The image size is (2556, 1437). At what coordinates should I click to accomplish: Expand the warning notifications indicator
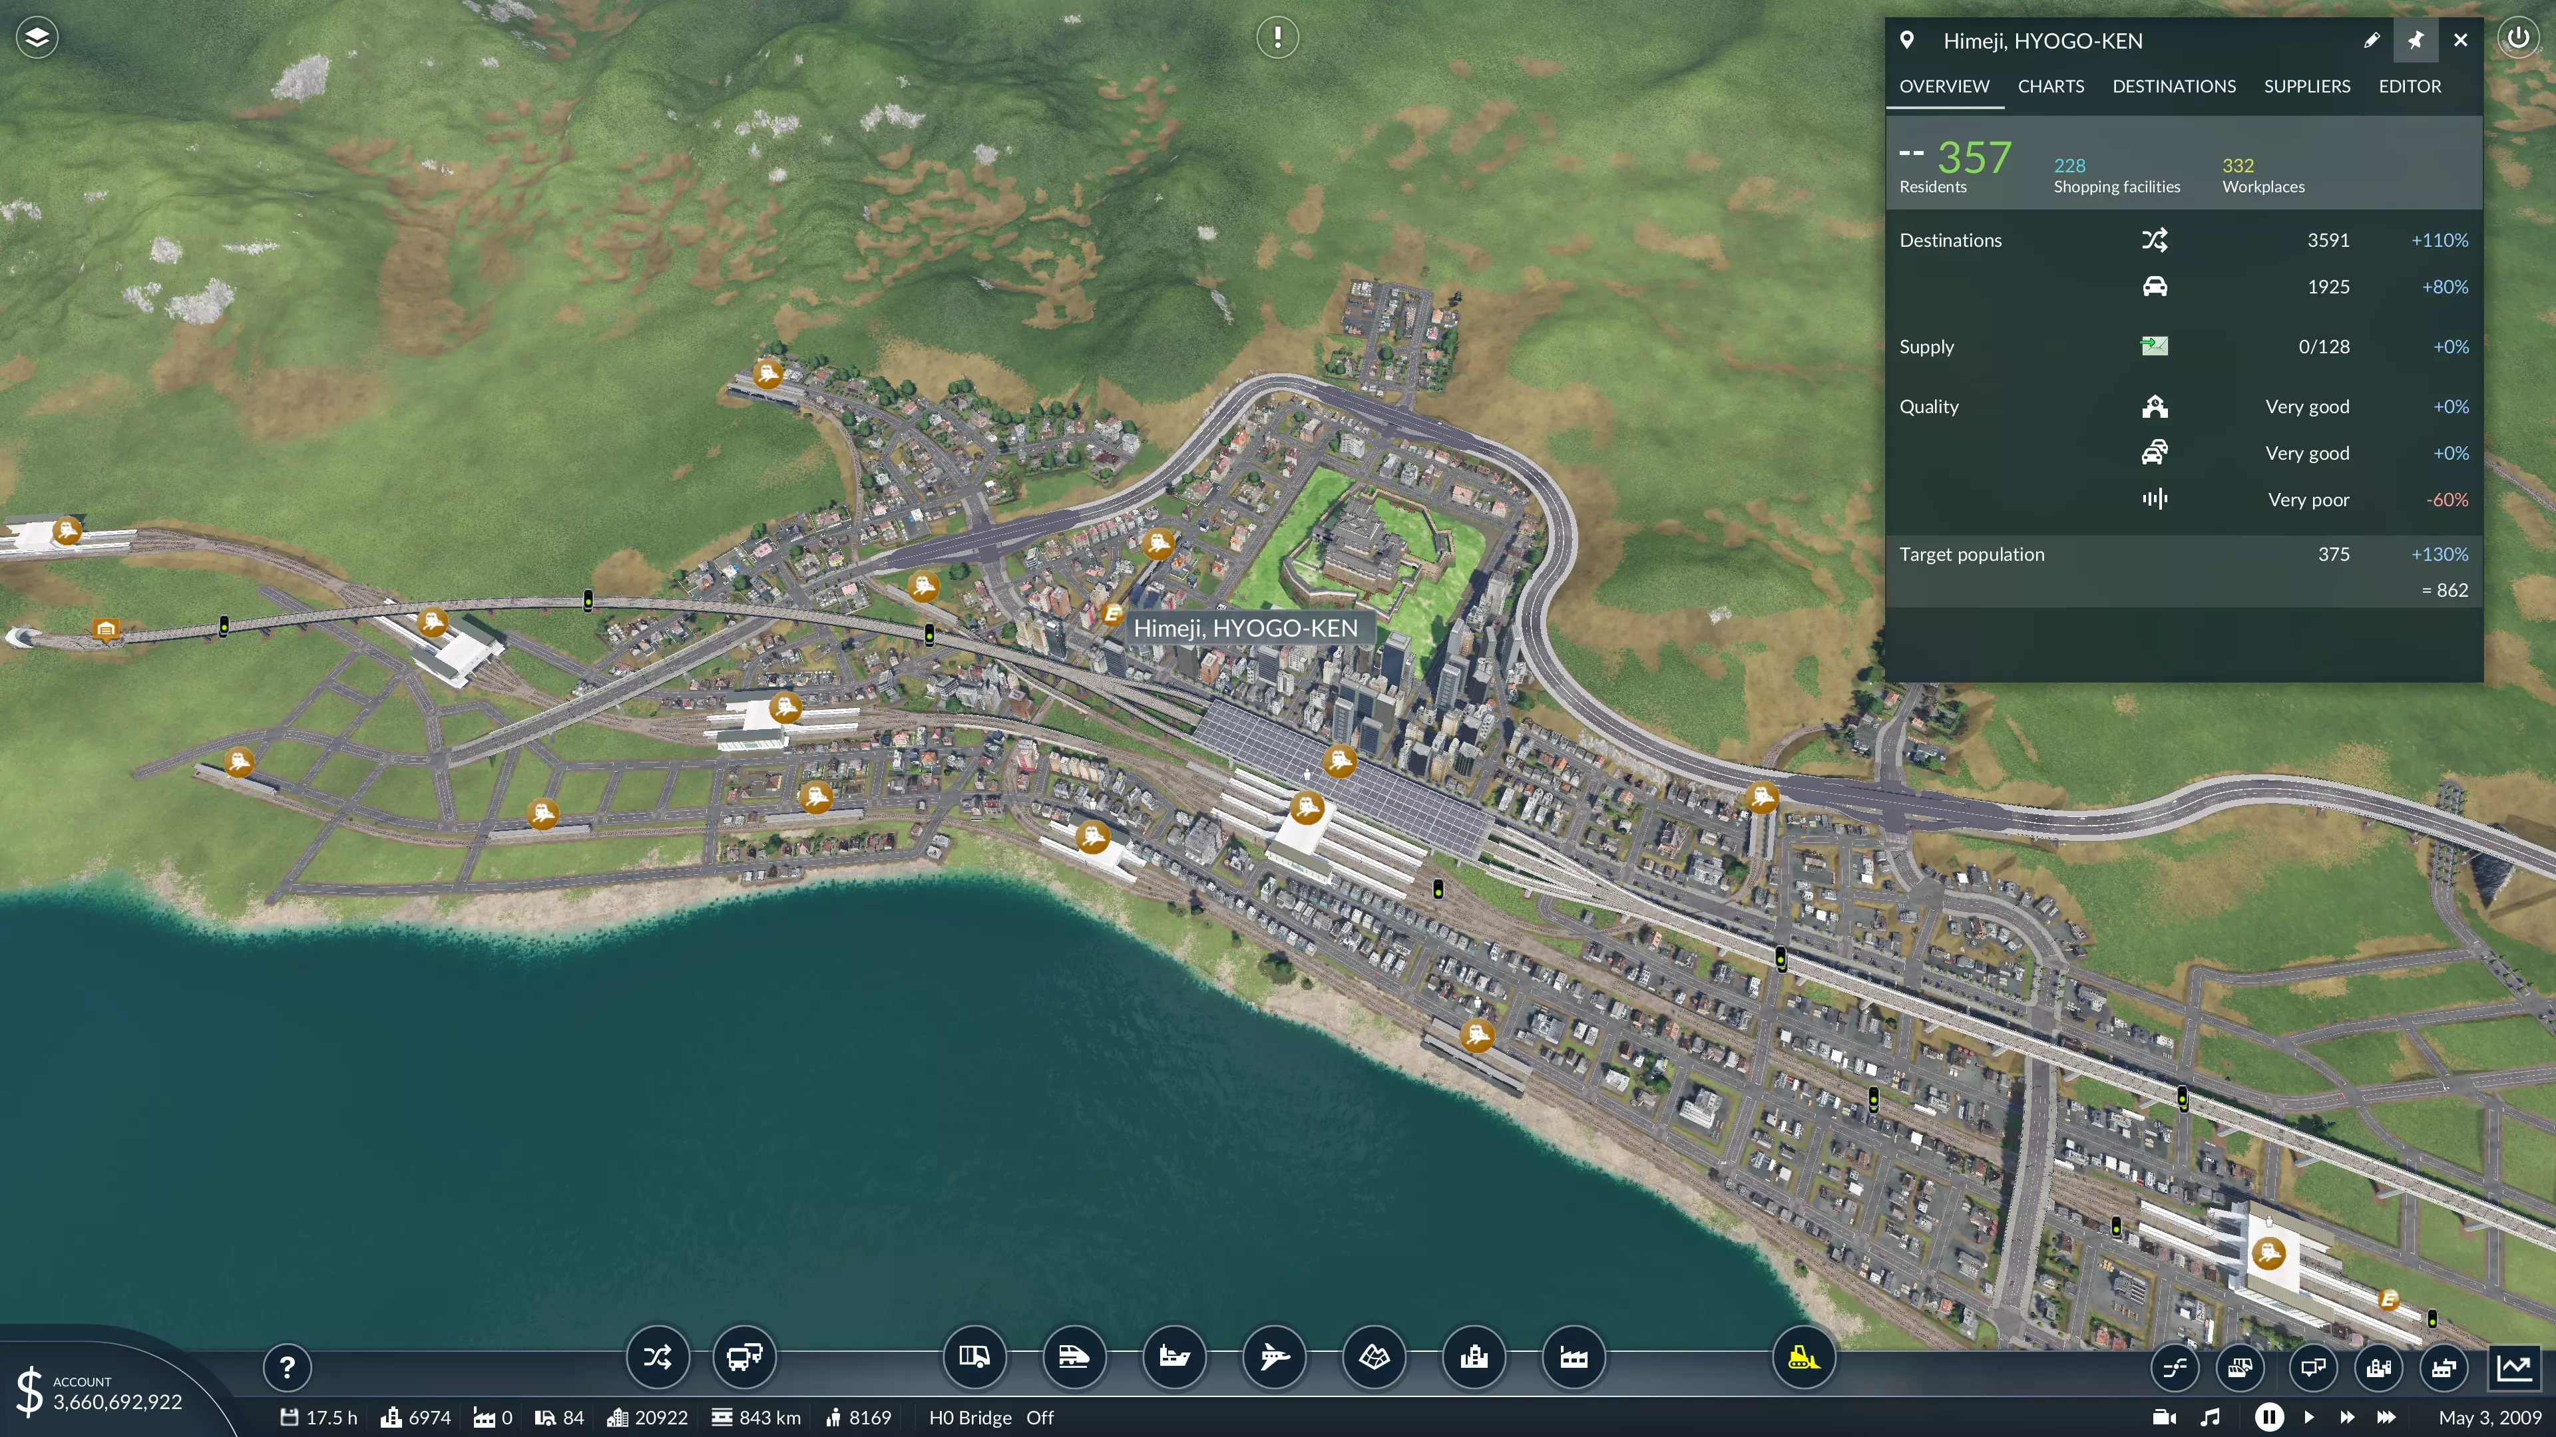tap(1277, 38)
